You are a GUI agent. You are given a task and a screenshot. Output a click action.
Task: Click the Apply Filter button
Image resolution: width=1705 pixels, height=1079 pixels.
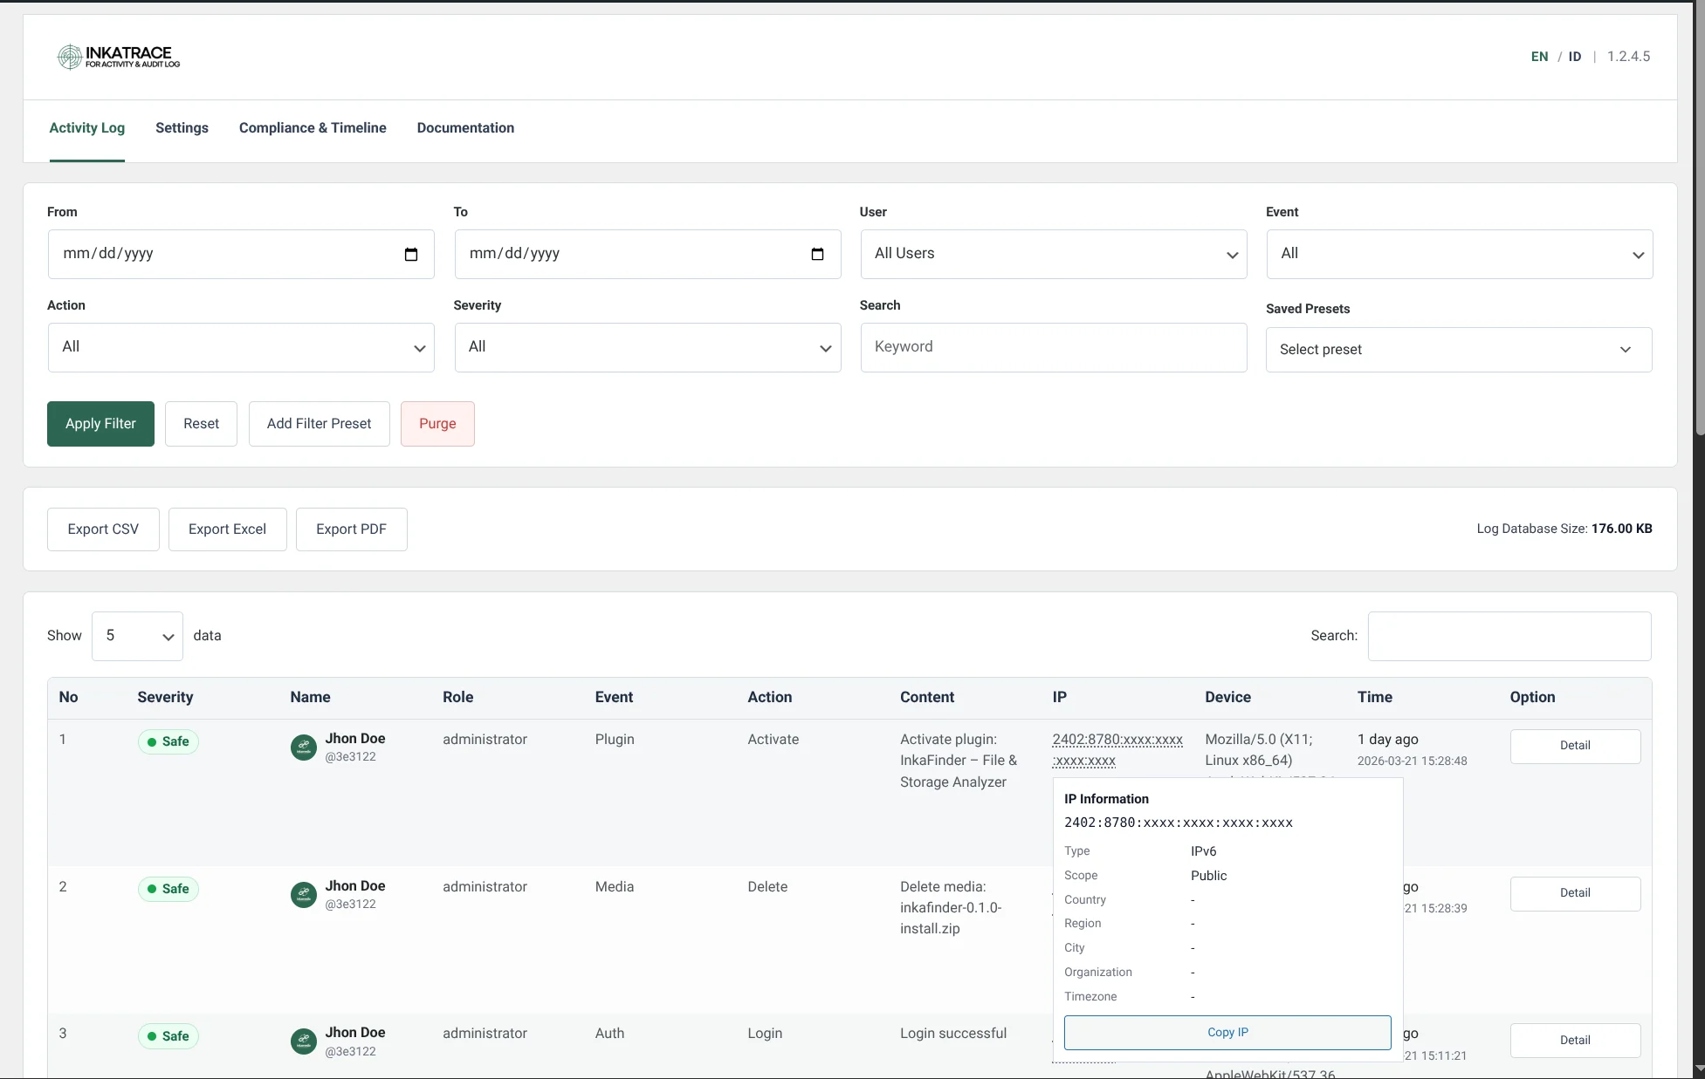(x=100, y=424)
